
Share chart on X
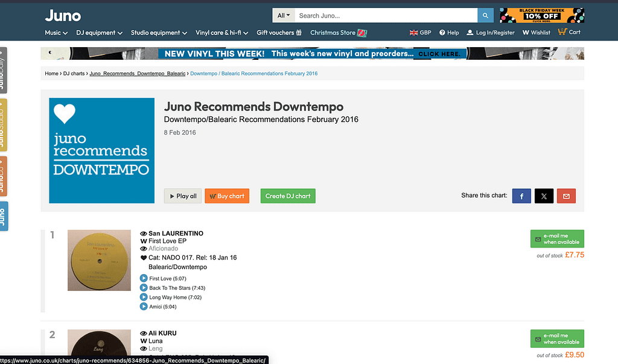click(544, 196)
